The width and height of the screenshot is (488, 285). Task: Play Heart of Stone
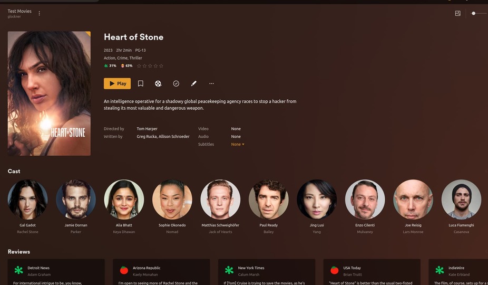(118, 83)
